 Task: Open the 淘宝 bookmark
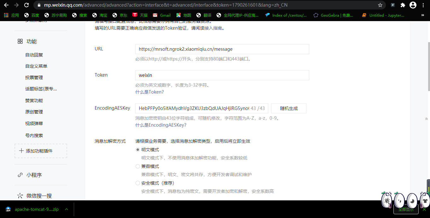coord(100,15)
